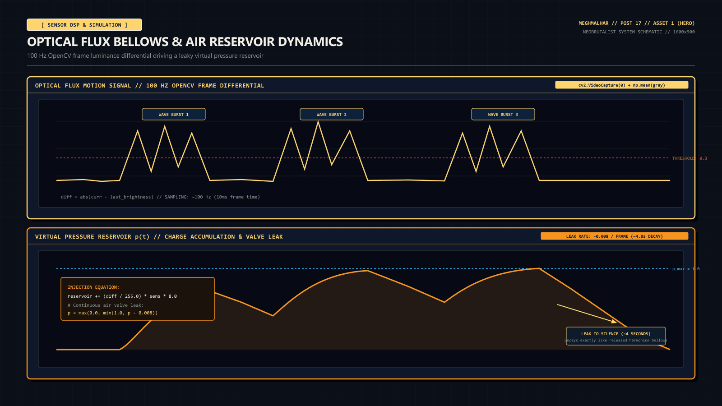Click the SENSOR DSP & SIMULATION badge
722x406 pixels.
pyautogui.click(x=84, y=25)
